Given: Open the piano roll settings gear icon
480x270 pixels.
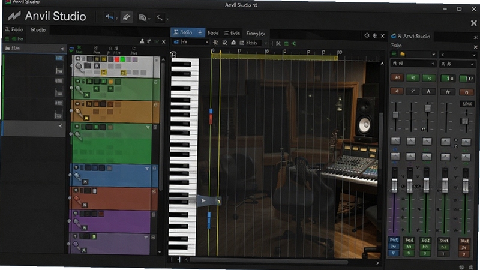Looking at the screenshot, I should pos(367,35).
